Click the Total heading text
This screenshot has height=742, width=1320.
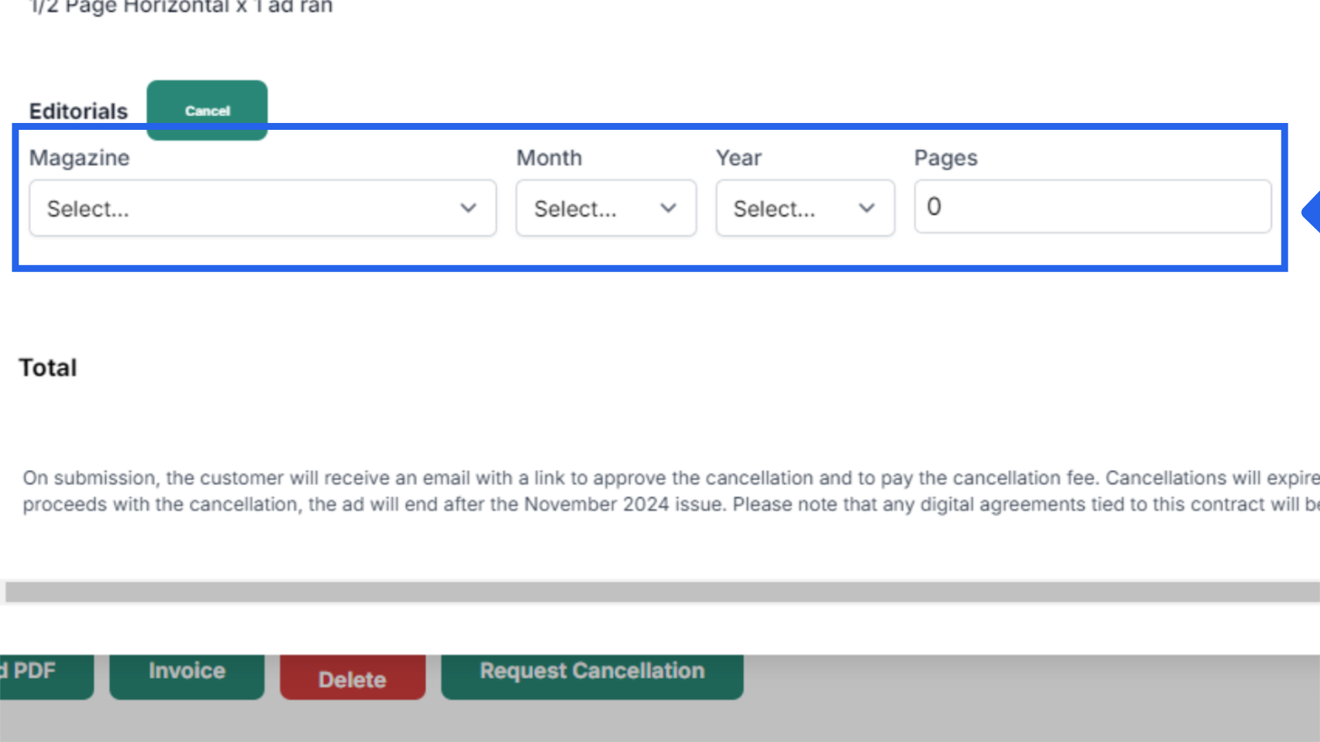click(48, 368)
